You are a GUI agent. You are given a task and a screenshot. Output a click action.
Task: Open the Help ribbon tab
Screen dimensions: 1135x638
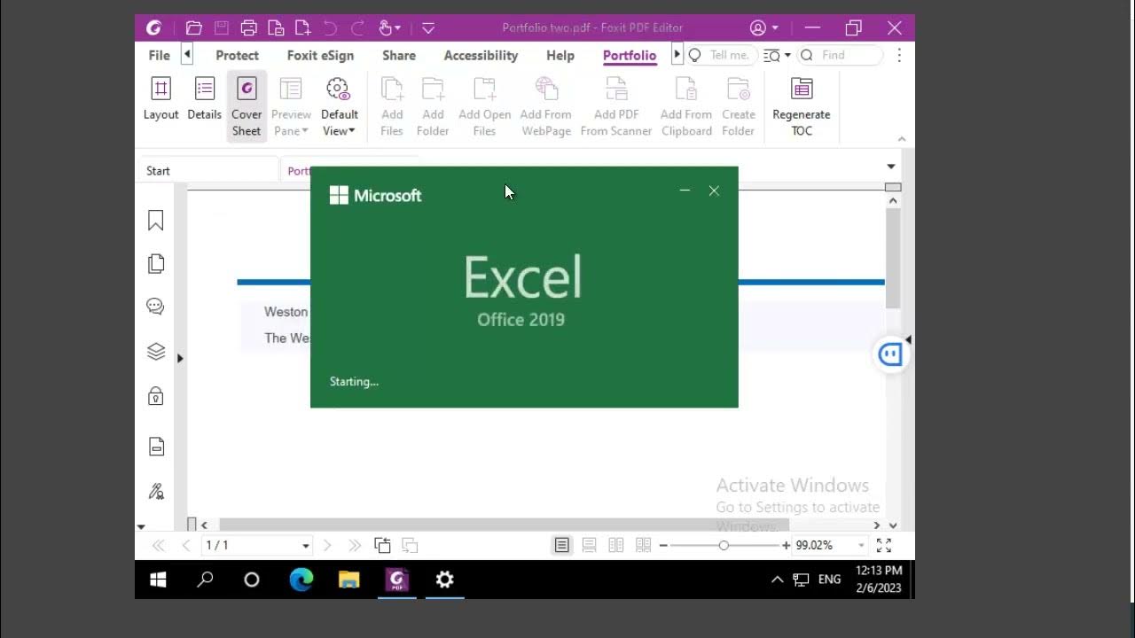[560, 55]
